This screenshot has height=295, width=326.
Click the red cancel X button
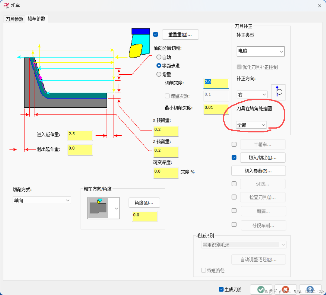[286, 289]
